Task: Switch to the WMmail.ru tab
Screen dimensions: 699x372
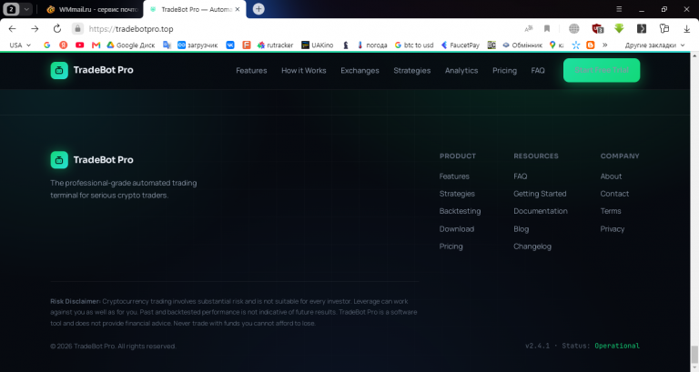Action: (x=93, y=9)
